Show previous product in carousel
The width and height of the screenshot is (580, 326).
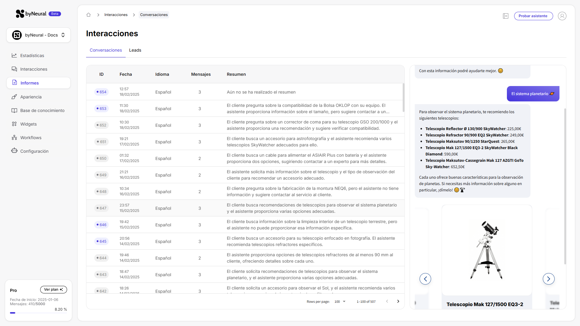coord(425,279)
